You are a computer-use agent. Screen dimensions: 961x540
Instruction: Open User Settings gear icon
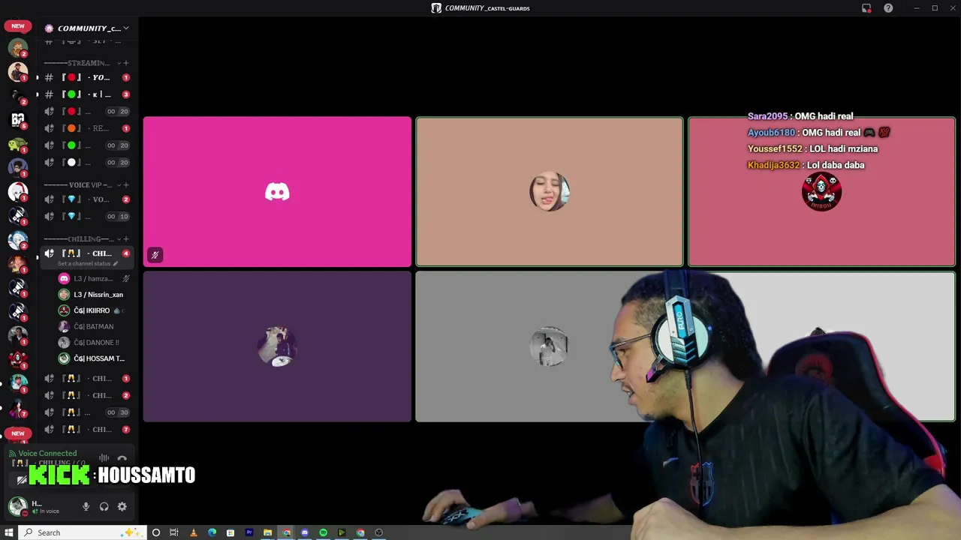click(x=122, y=507)
